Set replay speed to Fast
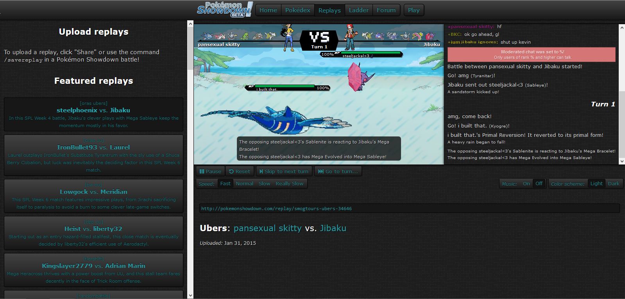This screenshot has height=299, width=625. (x=225, y=184)
